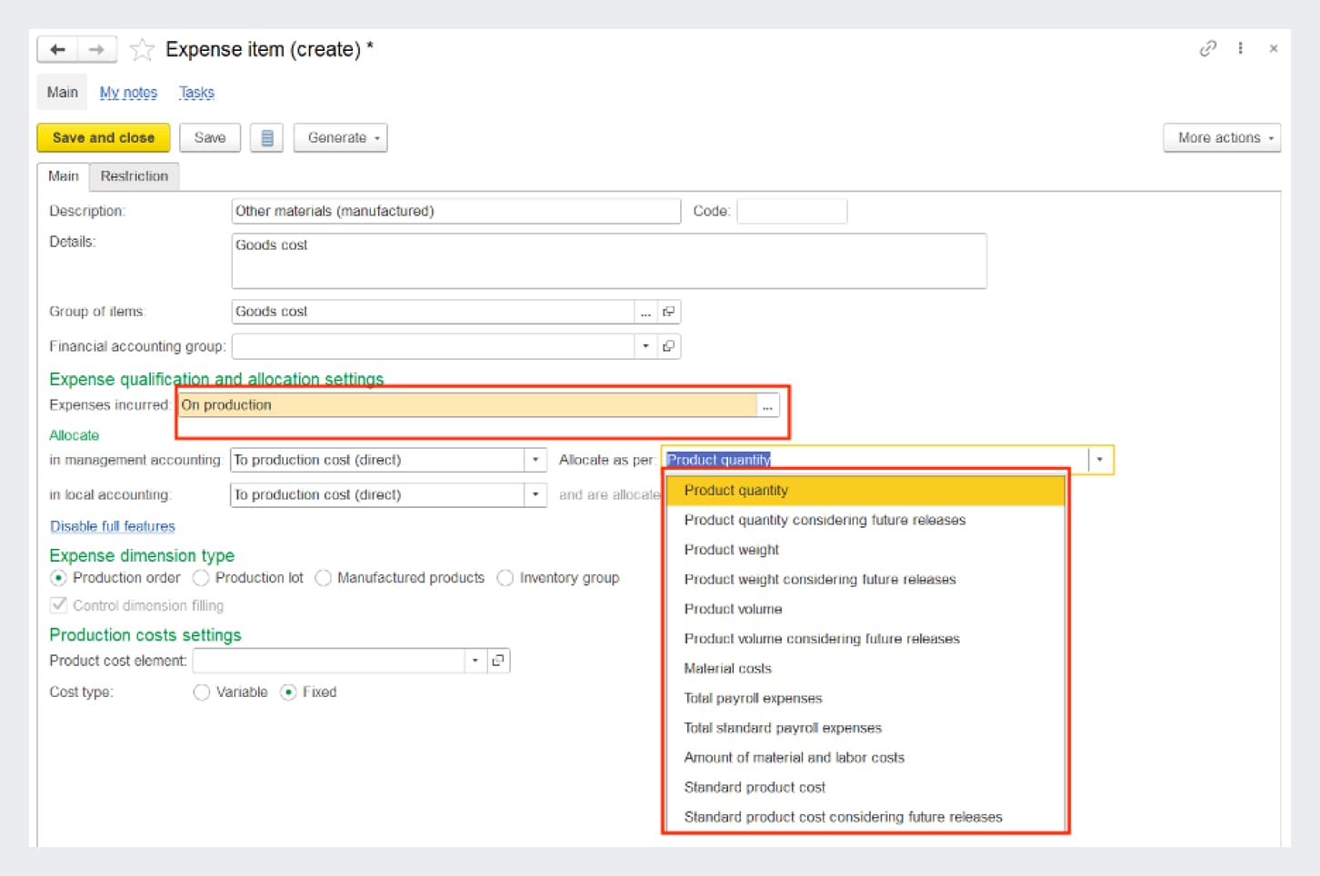
Task: Expand the Financial accounting group dropdown
Action: (x=645, y=346)
